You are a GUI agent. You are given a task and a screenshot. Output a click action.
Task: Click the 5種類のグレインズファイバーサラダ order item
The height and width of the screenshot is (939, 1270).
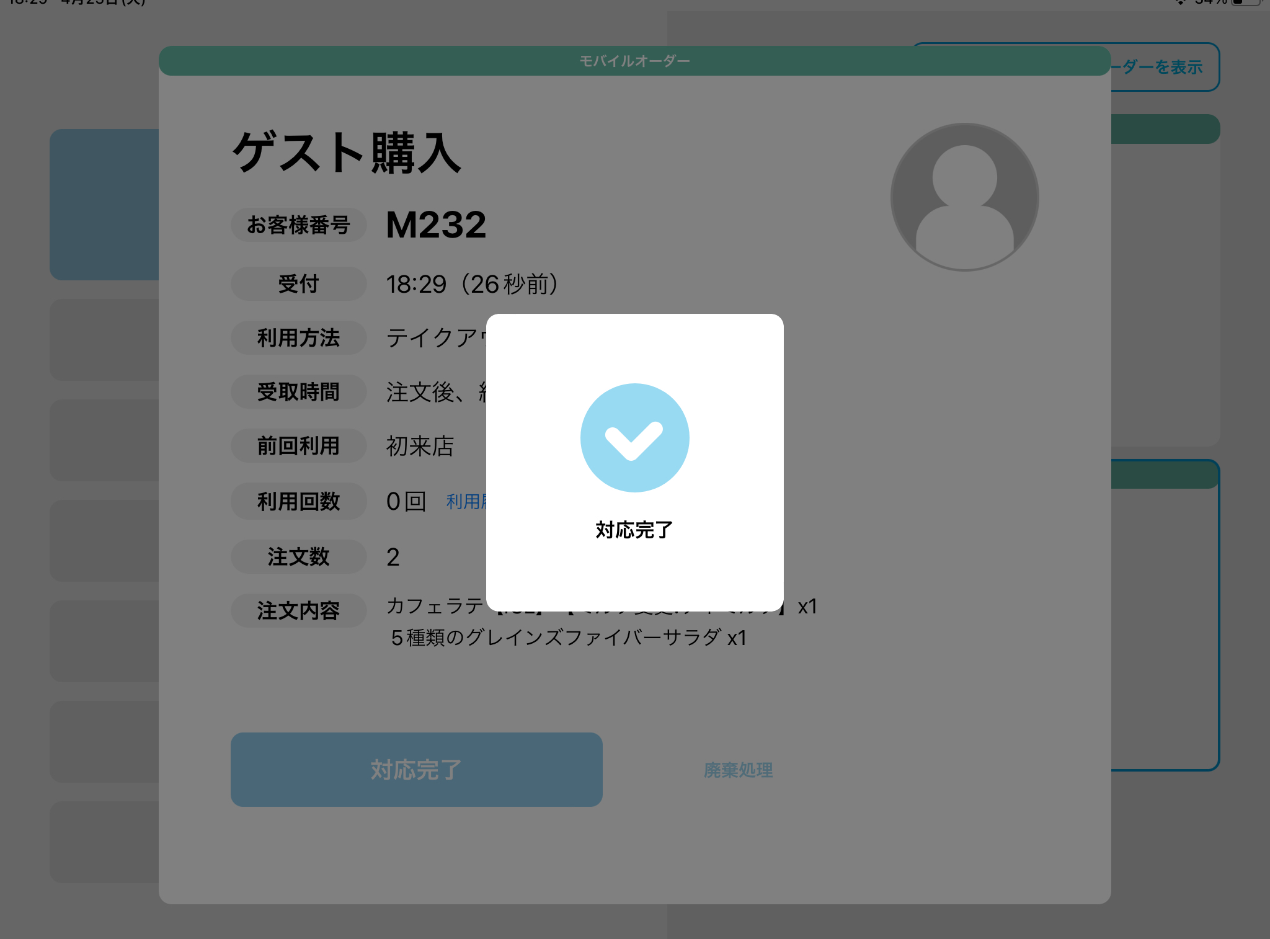pos(567,638)
